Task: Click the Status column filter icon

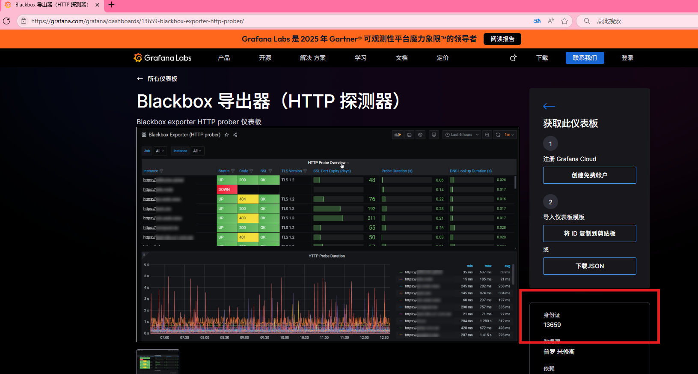Action: pyautogui.click(x=233, y=171)
